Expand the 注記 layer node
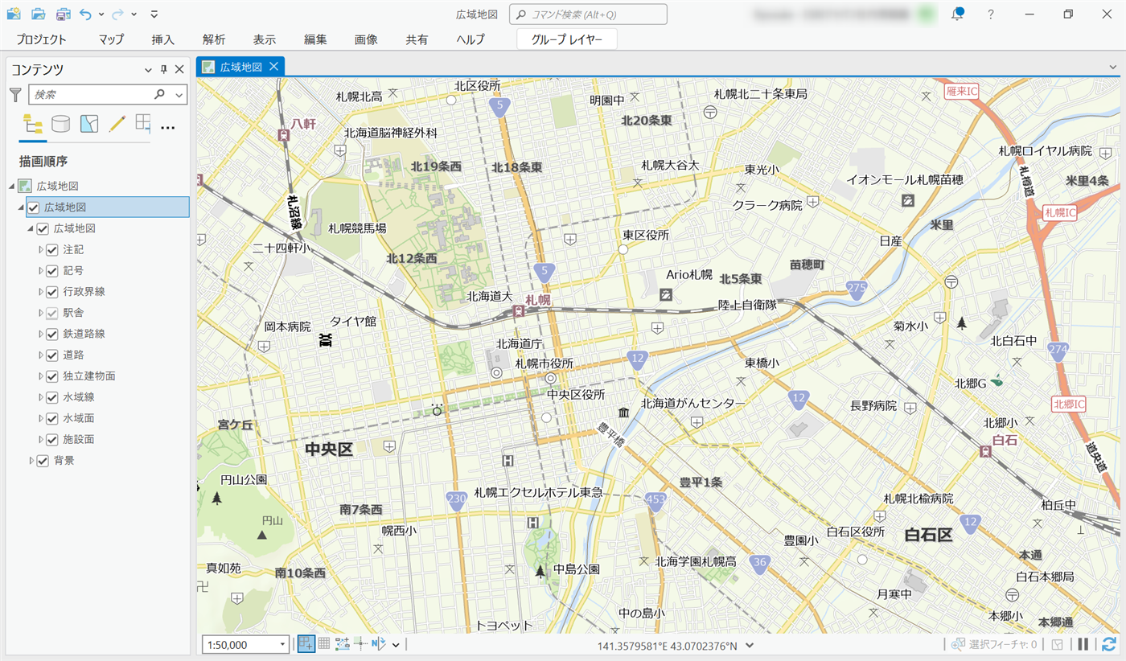Viewport: 1126px width, 661px height. tap(40, 249)
